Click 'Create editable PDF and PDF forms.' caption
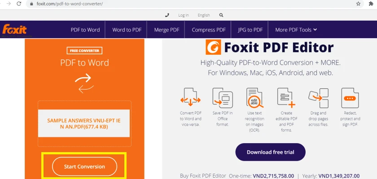Screen dimensions: 377x179 [286, 122]
